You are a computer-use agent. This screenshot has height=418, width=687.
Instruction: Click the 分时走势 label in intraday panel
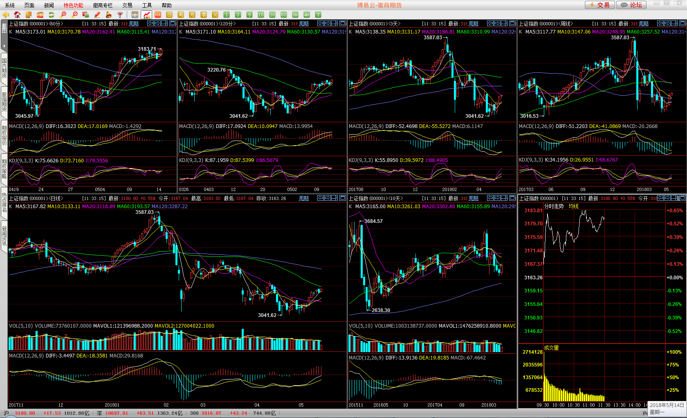[x=554, y=207]
